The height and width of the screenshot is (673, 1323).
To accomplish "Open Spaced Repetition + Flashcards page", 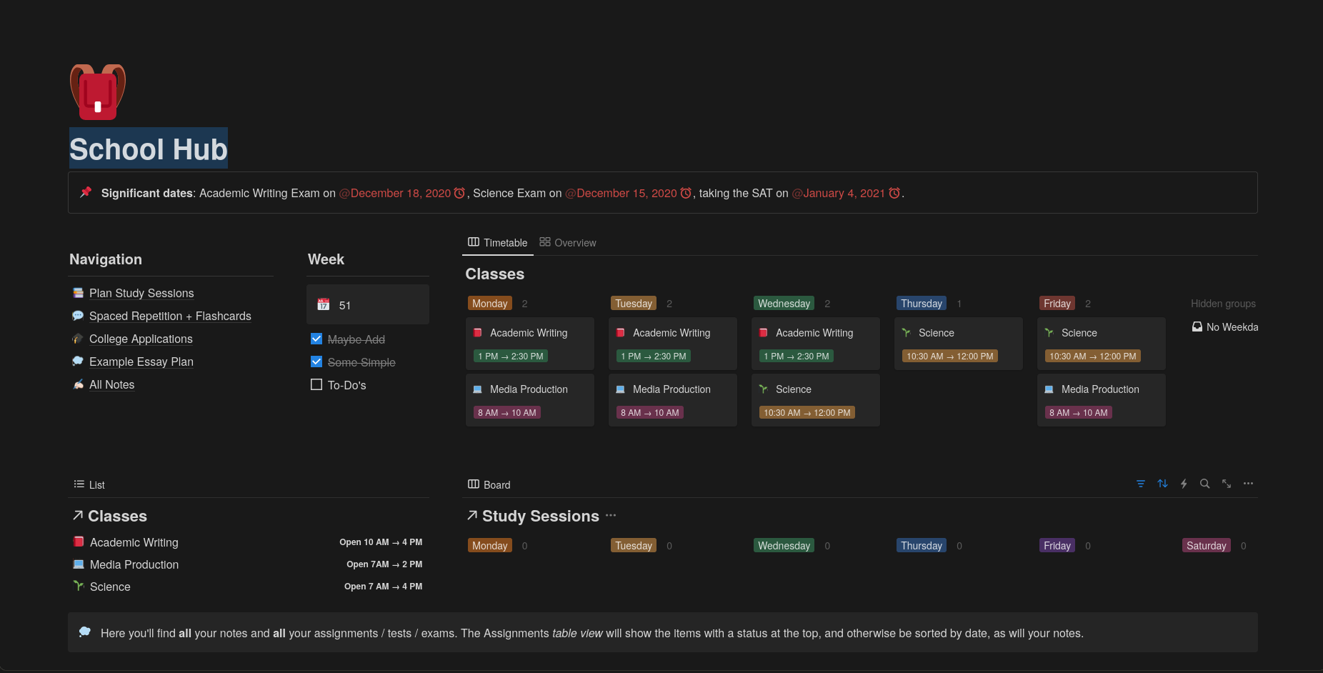I will coord(170,316).
